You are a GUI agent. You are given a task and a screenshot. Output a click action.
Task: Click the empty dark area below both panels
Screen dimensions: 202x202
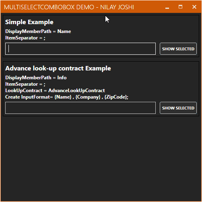click(x=101, y=158)
